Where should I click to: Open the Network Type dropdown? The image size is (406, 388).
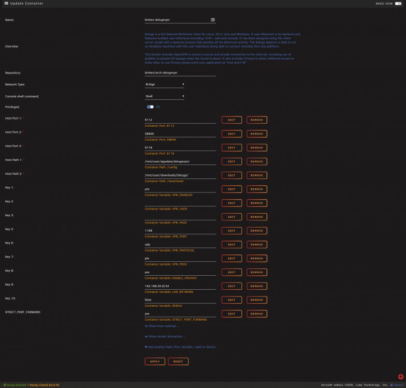click(165, 84)
